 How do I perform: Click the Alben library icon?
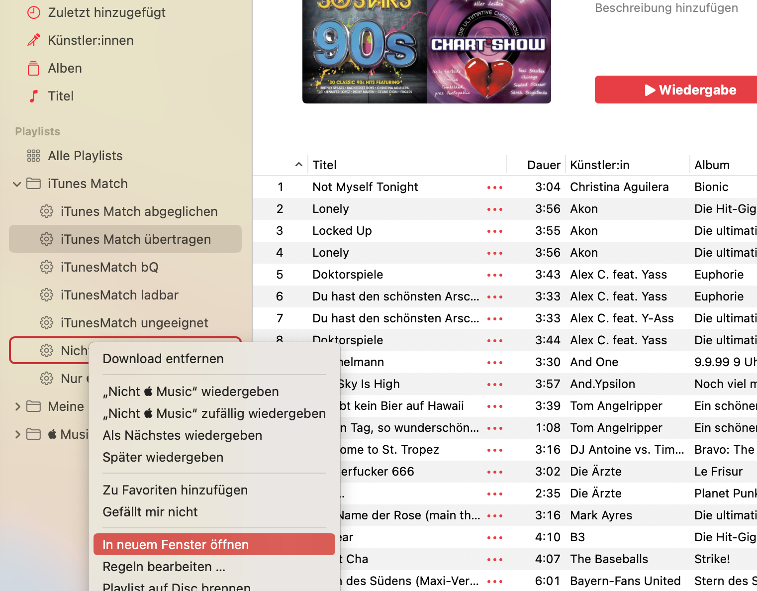[33, 68]
